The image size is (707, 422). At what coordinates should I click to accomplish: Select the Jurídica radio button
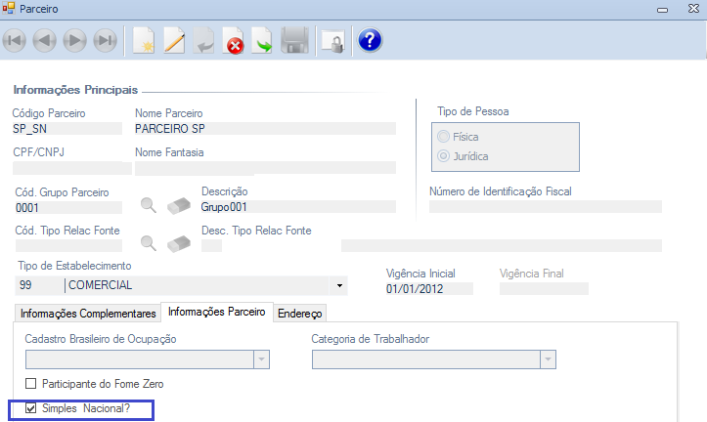(444, 156)
